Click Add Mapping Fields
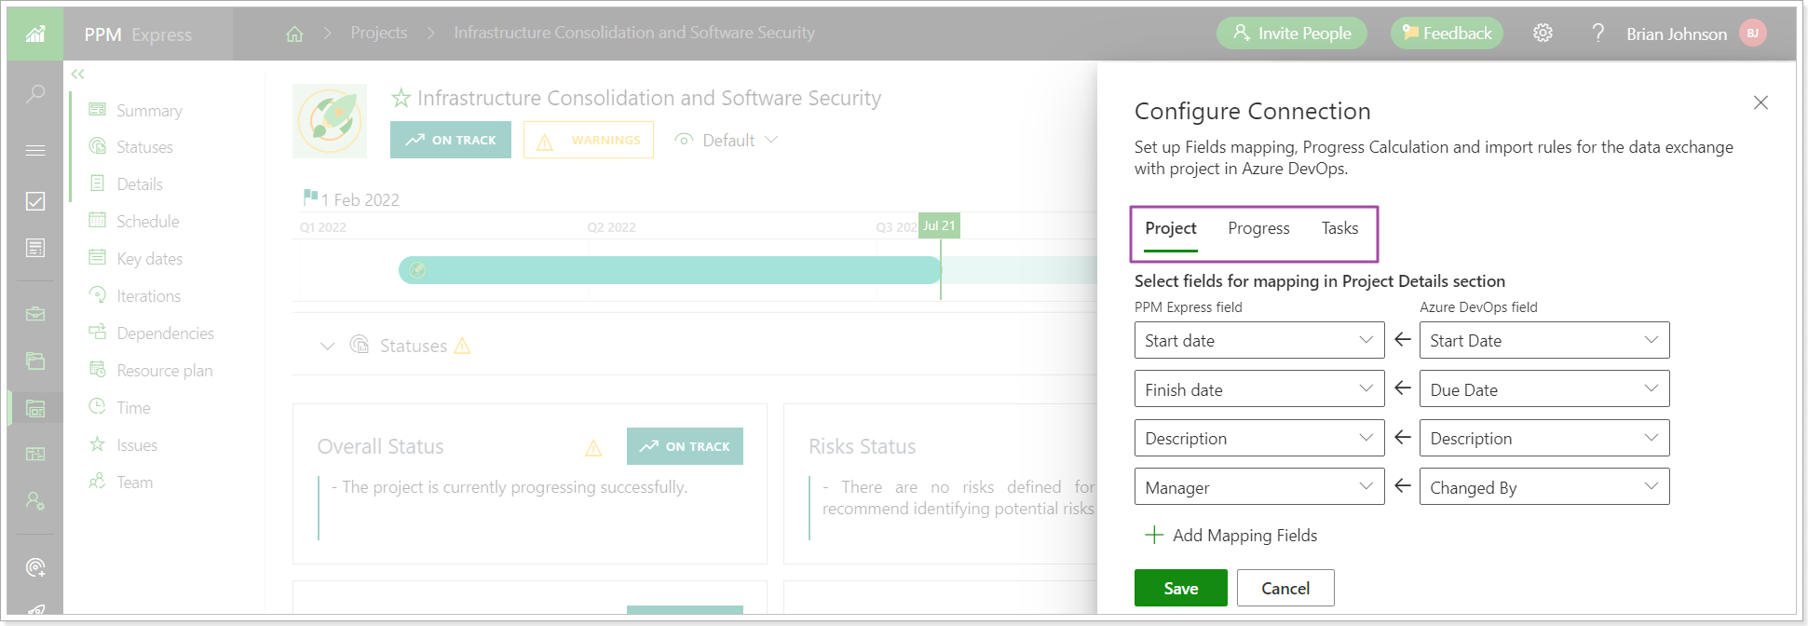The height and width of the screenshot is (626, 1808). [1230, 535]
